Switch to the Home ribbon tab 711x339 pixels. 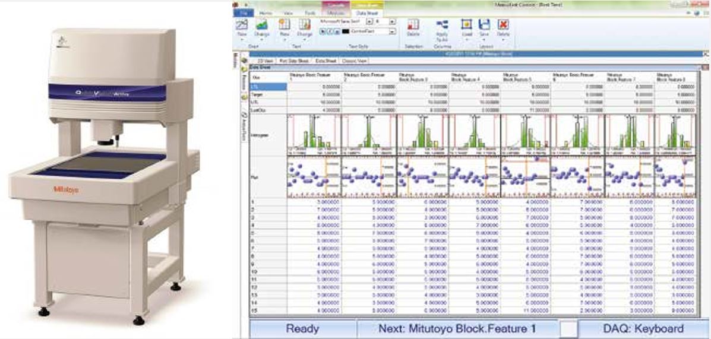point(266,13)
